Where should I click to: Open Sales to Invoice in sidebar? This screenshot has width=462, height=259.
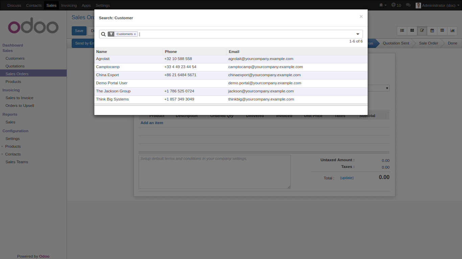click(19, 98)
